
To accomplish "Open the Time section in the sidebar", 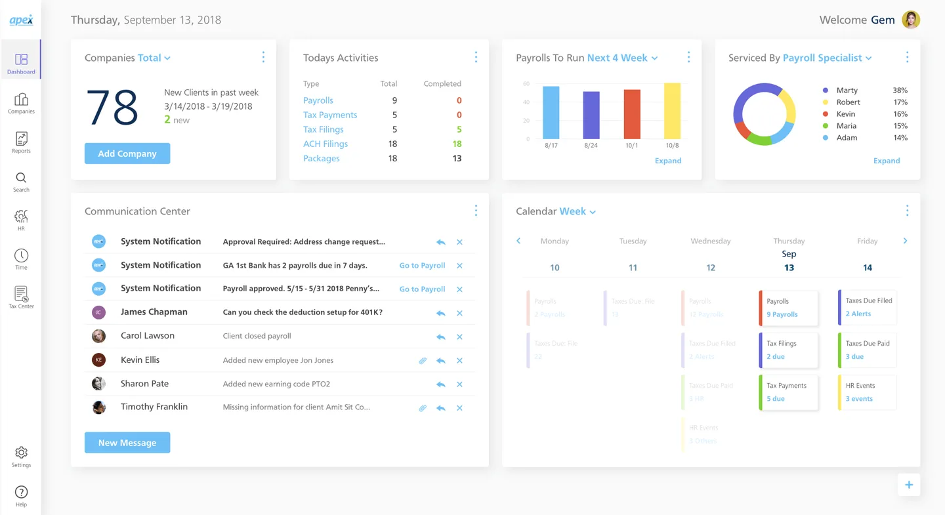I will point(21,258).
